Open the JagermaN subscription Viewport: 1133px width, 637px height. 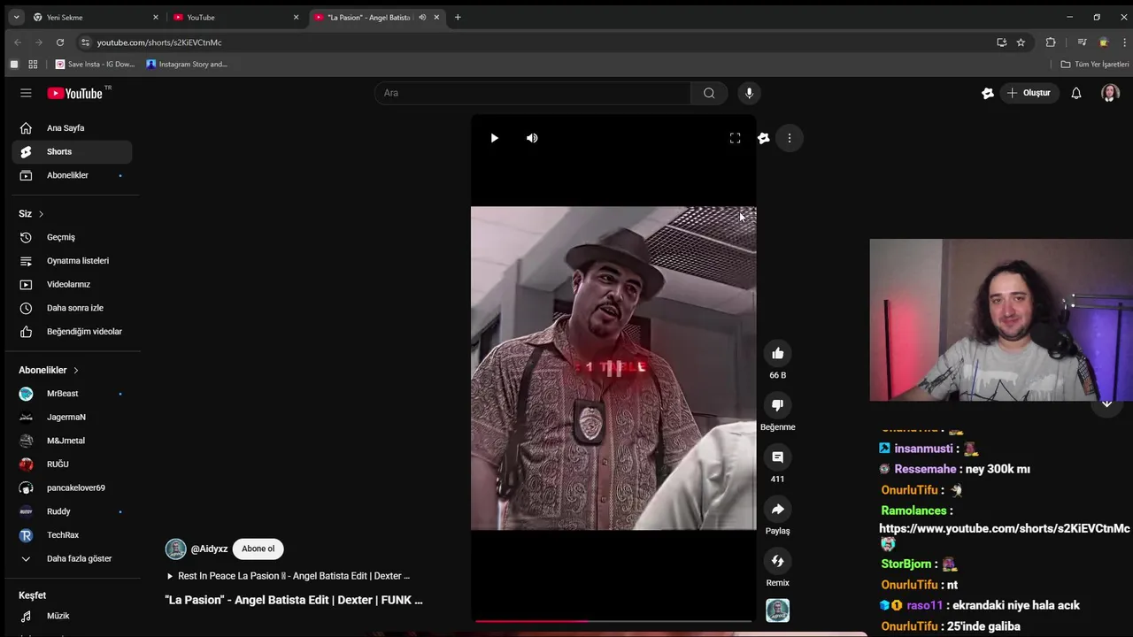73,417
